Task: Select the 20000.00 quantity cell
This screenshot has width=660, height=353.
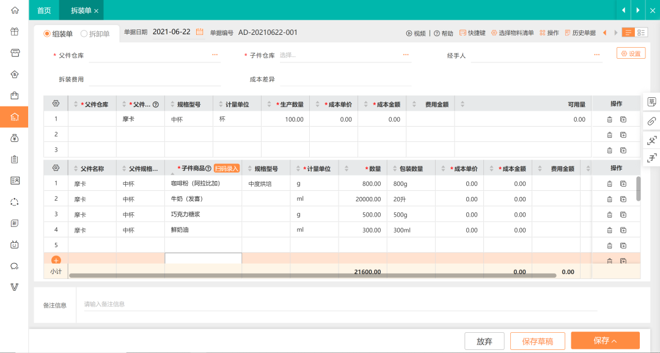Action: tap(363, 199)
